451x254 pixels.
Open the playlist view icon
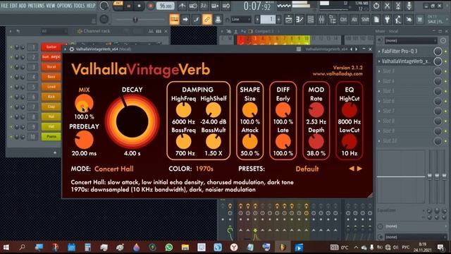pos(288,19)
